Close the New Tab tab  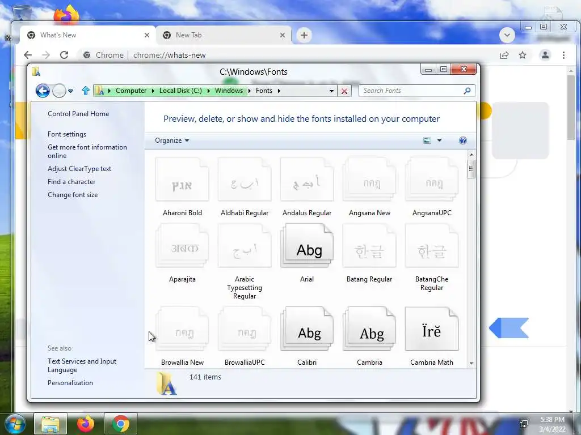pos(283,35)
